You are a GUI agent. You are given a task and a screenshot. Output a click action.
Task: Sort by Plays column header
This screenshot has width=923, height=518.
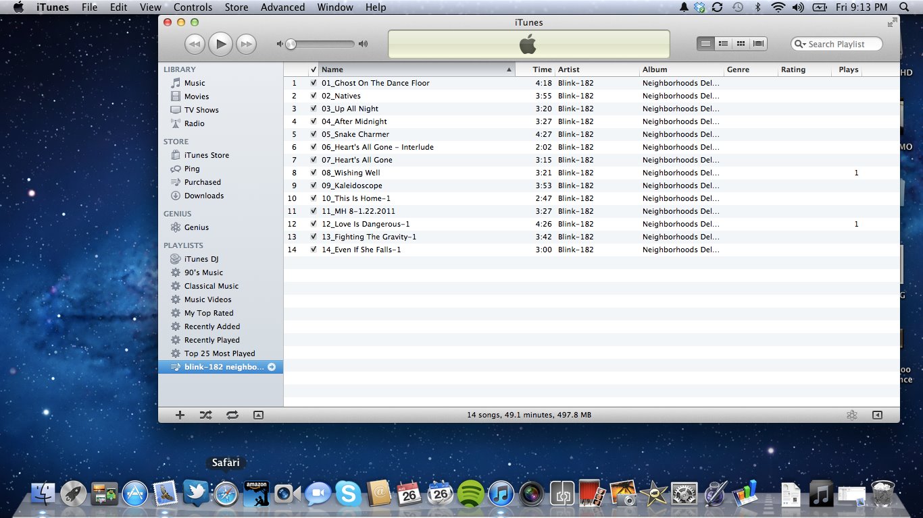pos(847,69)
